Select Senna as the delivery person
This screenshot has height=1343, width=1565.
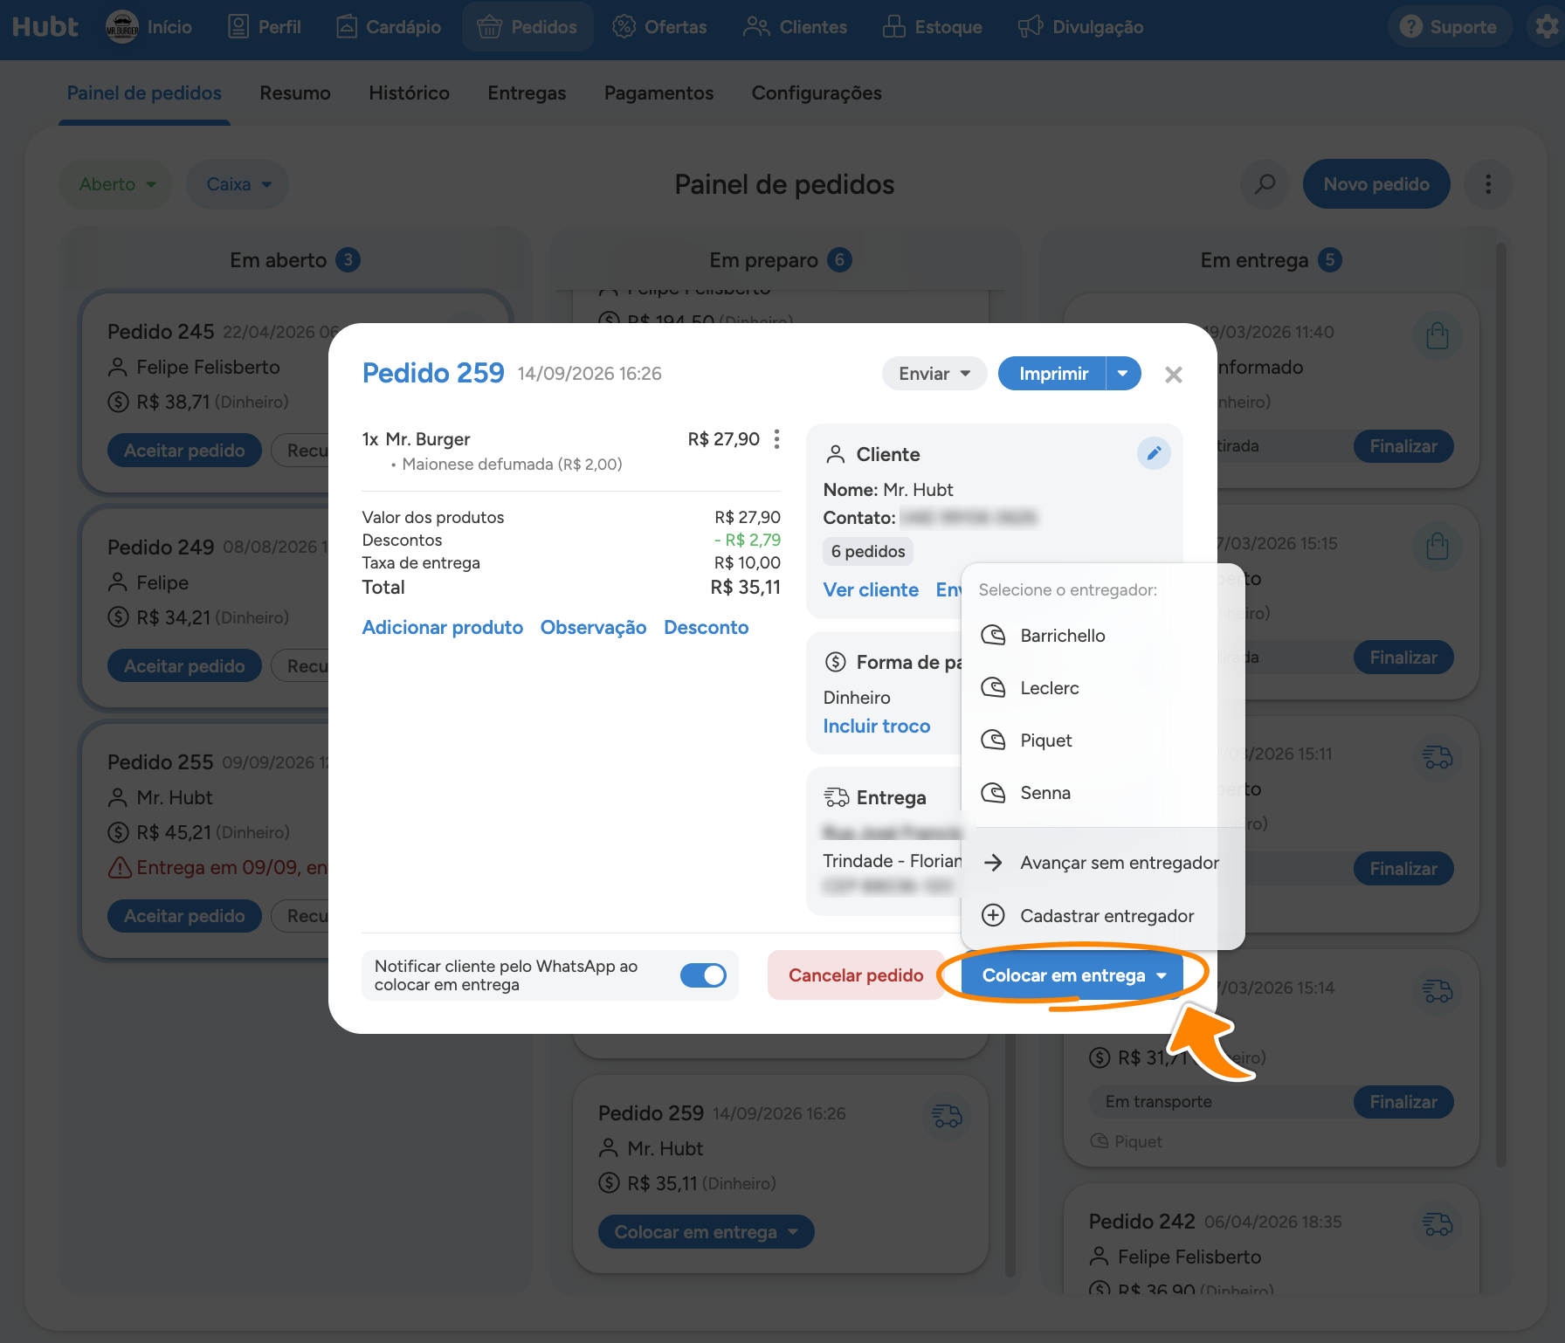coord(1102,793)
